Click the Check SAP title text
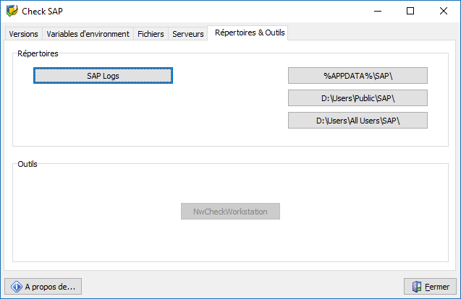Viewport: 461px width, 299px height. coord(42,11)
